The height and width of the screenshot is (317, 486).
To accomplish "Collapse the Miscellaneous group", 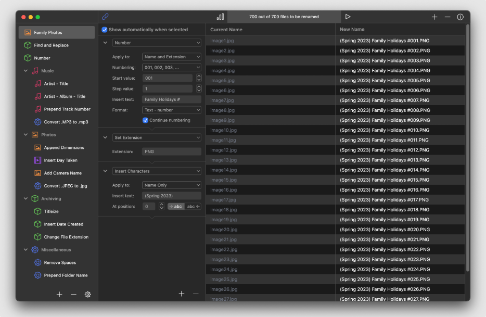I will (25, 250).
